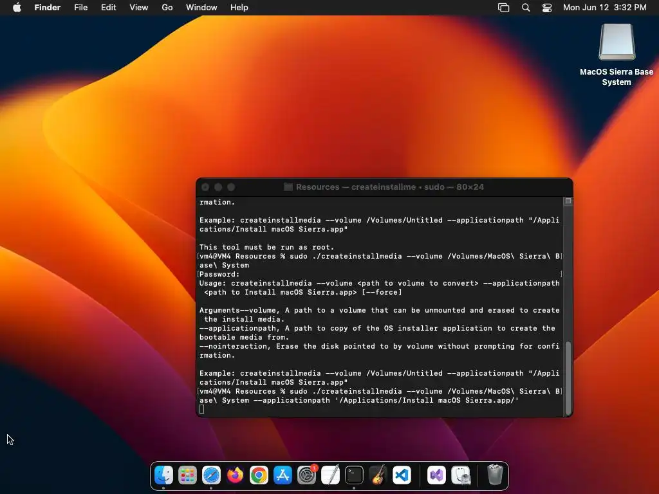The width and height of the screenshot is (659, 494).
Task: Open TextEdit from the Dock
Action: (x=330, y=475)
